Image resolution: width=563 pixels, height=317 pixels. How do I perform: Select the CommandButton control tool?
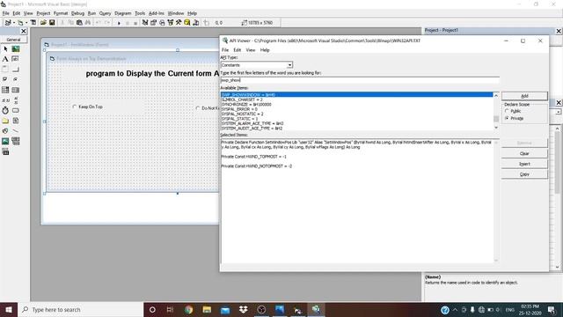[x=16, y=69]
